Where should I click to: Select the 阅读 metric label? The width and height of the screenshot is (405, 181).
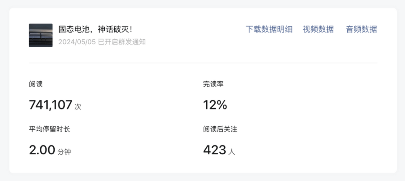coord(36,84)
